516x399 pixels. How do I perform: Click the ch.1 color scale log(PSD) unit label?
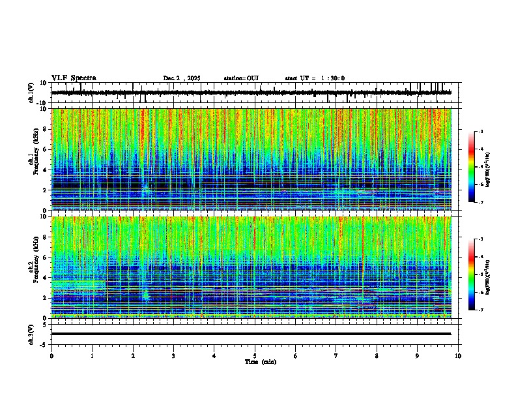pyautogui.click(x=487, y=170)
